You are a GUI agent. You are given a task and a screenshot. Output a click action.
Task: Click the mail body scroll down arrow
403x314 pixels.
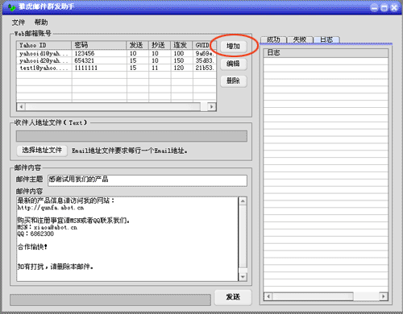point(243,277)
